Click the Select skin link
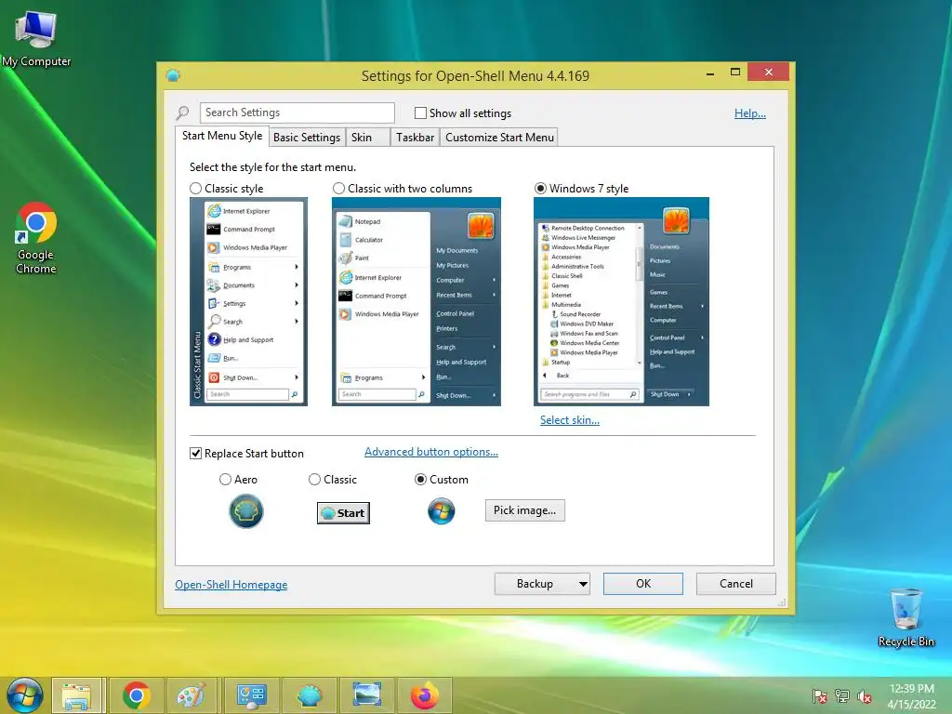The width and height of the screenshot is (952, 714). pos(570,420)
